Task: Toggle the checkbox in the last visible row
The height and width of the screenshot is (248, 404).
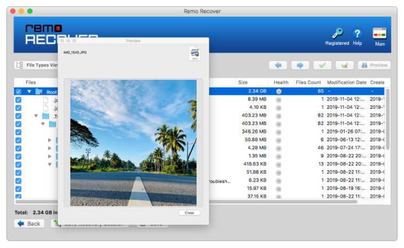Action: [x=19, y=196]
